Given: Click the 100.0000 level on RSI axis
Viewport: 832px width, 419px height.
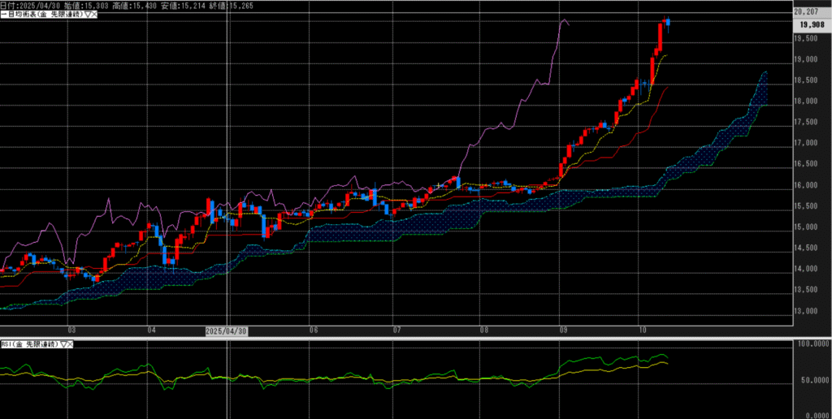Looking at the screenshot, I should pos(812,344).
